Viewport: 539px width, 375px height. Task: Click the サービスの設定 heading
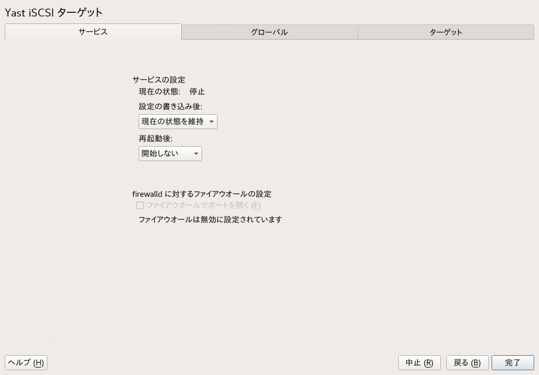click(x=159, y=80)
